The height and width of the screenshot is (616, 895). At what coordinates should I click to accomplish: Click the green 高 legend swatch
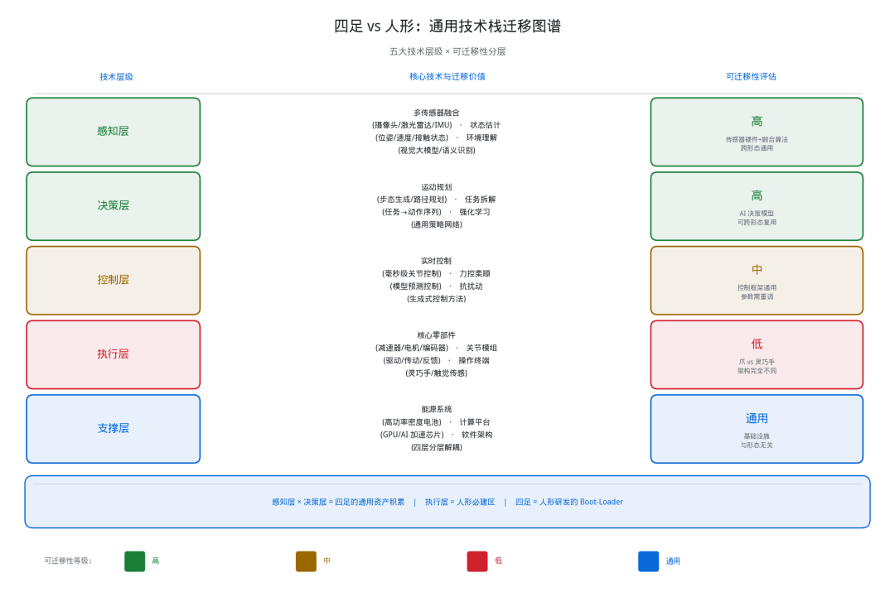[135, 561]
